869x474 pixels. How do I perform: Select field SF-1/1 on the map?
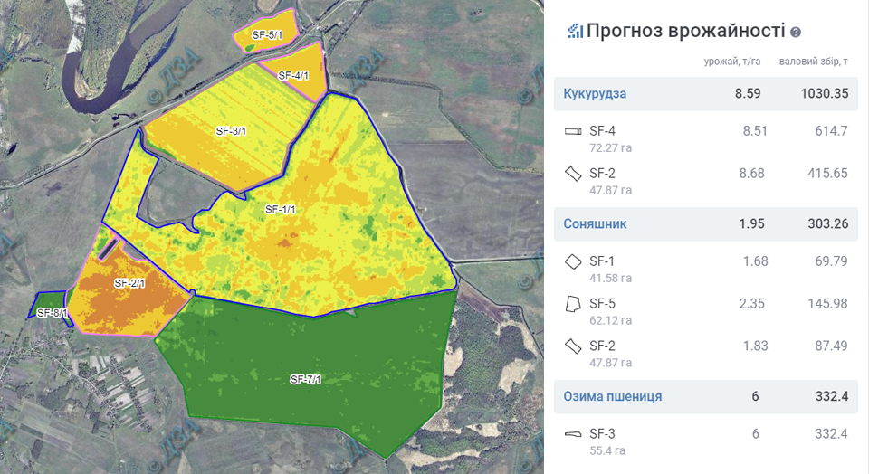[x=281, y=209]
